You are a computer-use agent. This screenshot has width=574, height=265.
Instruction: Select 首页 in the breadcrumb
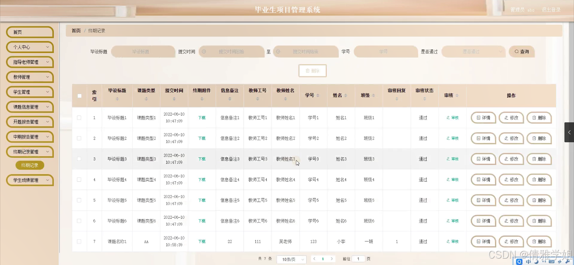tap(76, 30)
